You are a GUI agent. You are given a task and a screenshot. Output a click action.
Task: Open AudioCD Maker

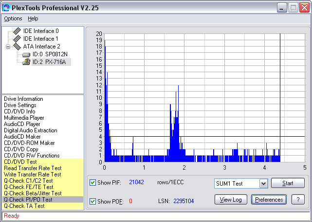click(22, 137)
